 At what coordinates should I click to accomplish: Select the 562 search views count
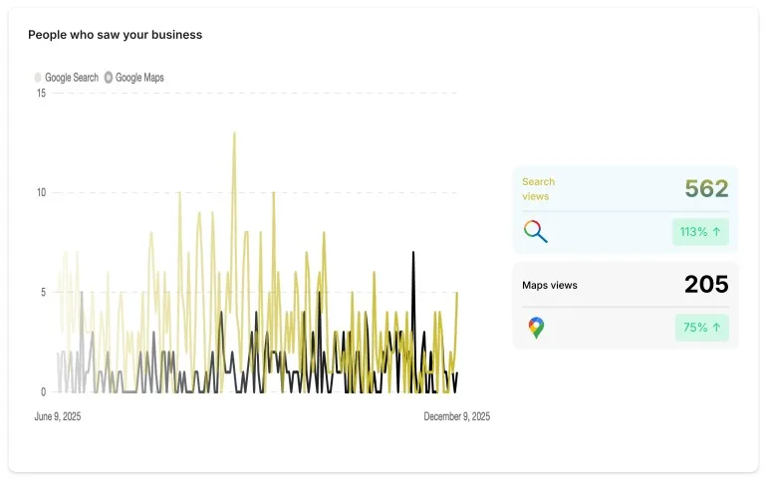pyautogui.click(x=706, y=188)
